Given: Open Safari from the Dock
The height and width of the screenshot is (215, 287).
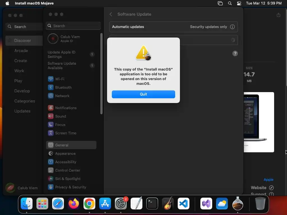Looking at the screenshot, I should (58, 204).
